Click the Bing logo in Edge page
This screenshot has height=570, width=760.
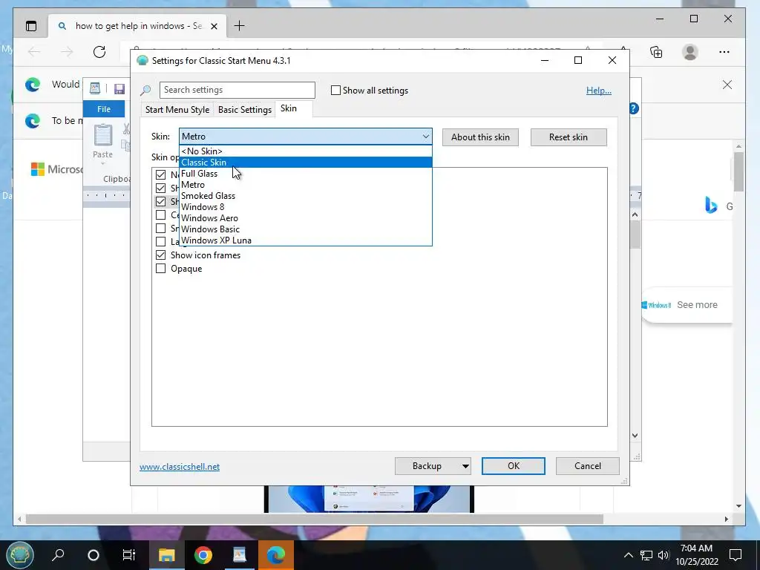point(710,205)
